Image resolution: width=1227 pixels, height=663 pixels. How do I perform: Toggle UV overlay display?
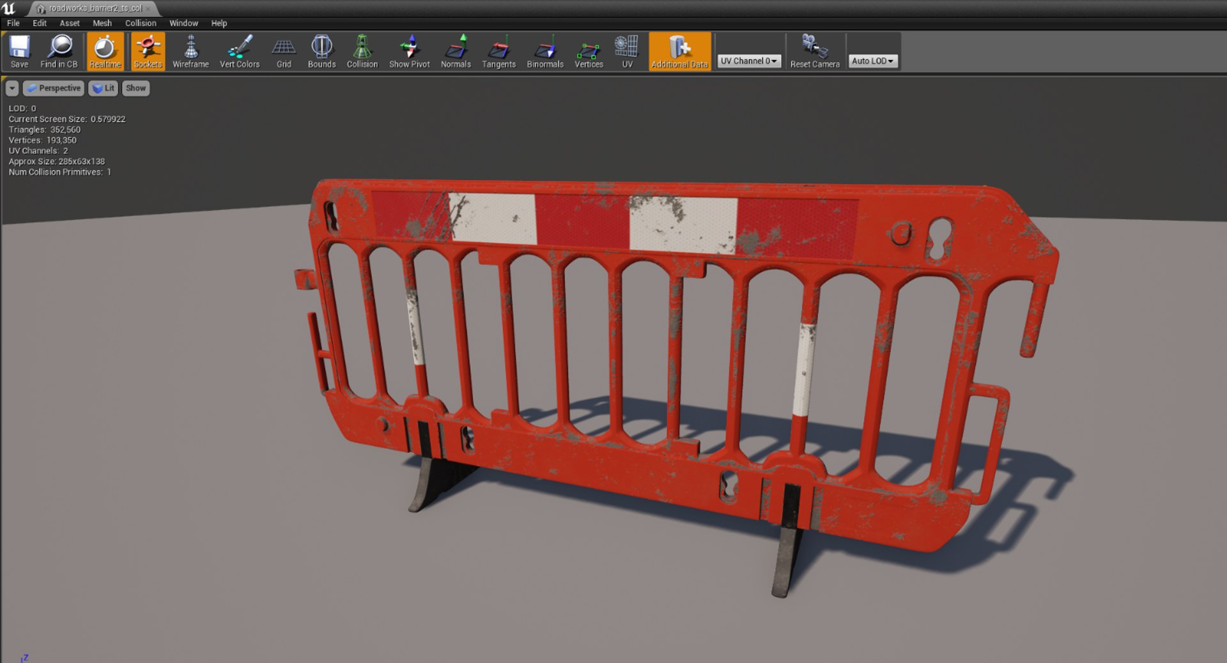tap(627, 52)
